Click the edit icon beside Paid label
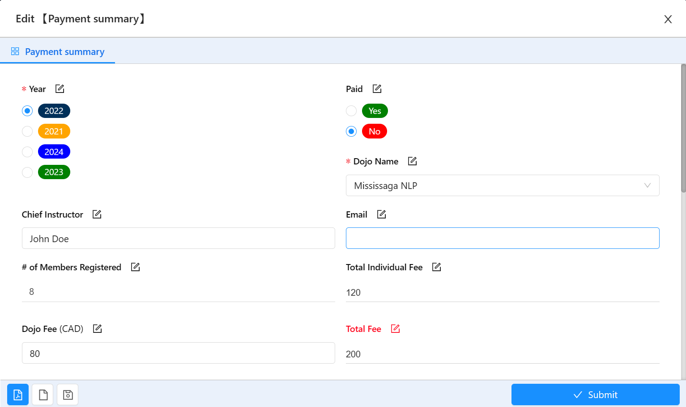The image size is (686, 407). pyautogui.click(x=377, y=88)
